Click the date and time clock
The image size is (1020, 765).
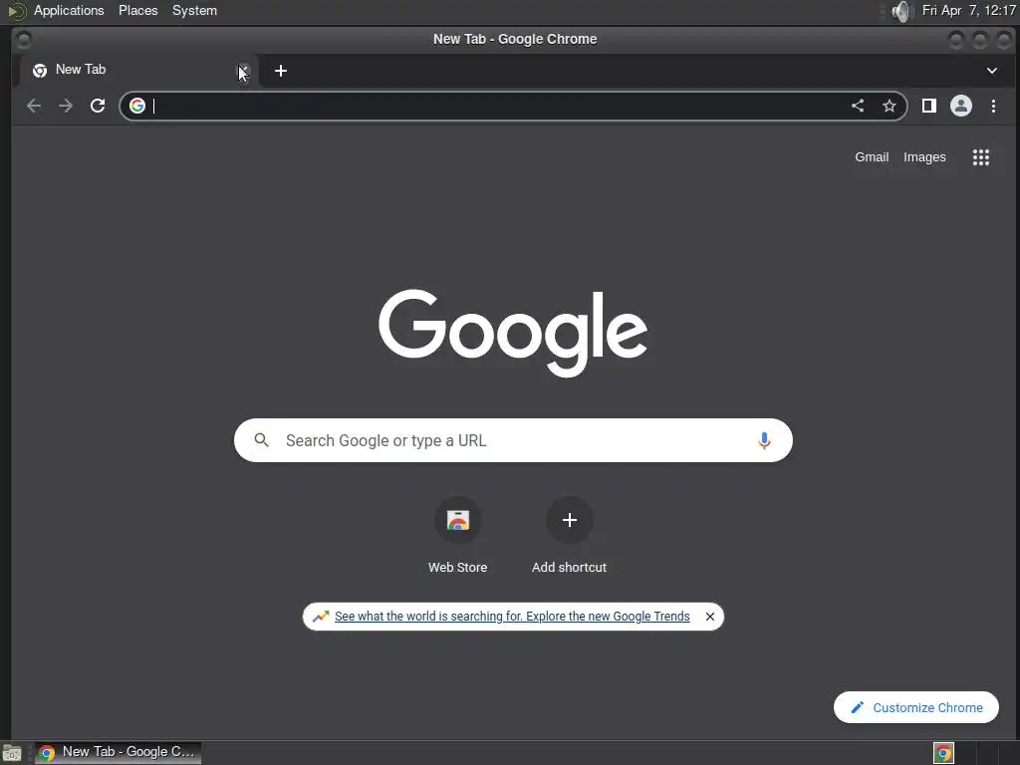[968, 10]
